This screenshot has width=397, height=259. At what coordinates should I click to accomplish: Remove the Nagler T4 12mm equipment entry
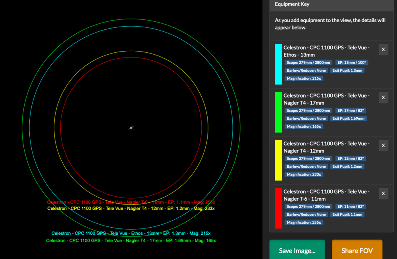[384, 146]
